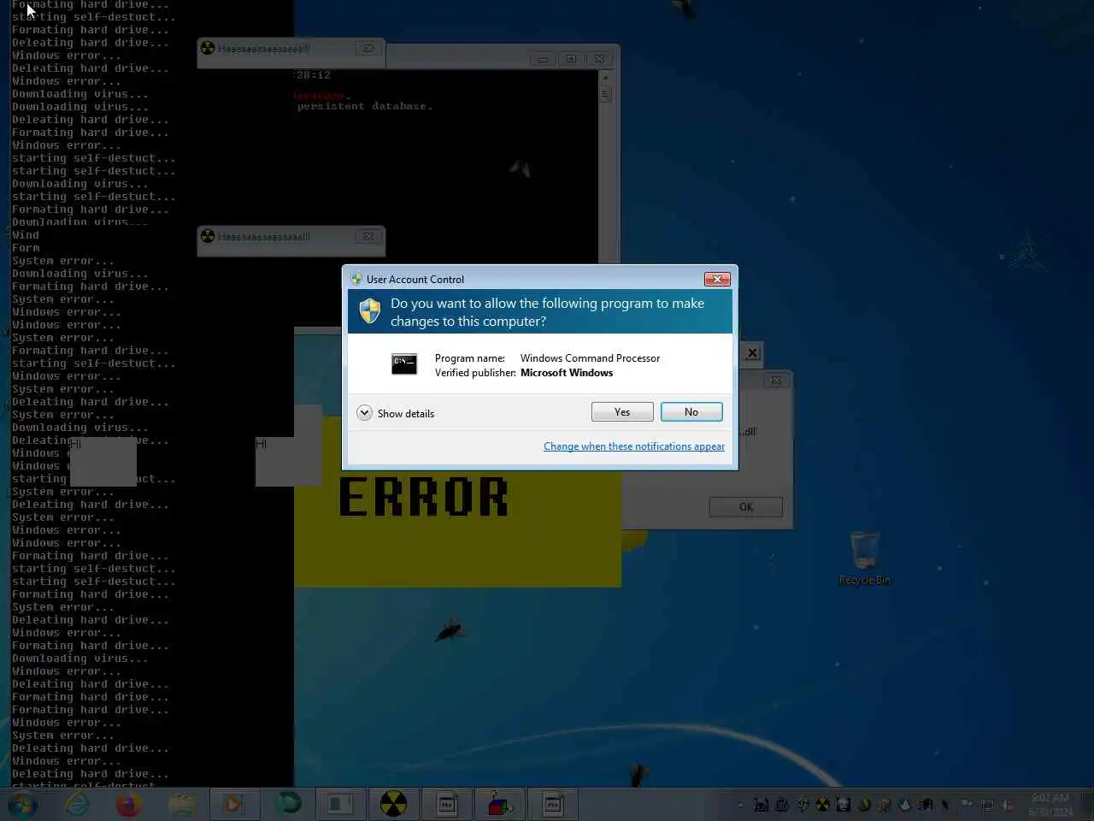The image size is (1094, 821).
Task: Open the Windows Start menu orb
Action: coord(22,805)
